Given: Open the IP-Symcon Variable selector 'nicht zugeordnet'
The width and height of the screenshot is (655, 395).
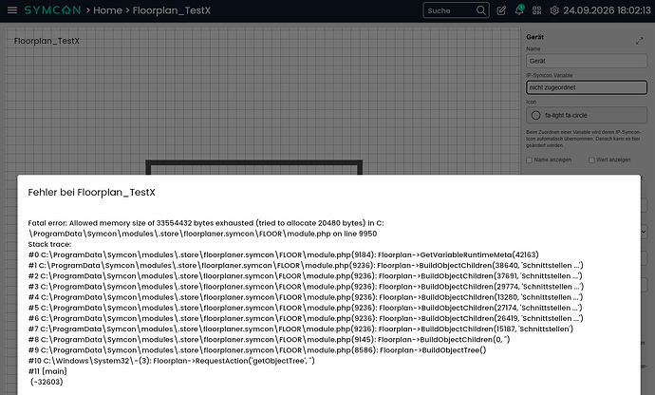Looking at the screenshot, I should 587,87.
